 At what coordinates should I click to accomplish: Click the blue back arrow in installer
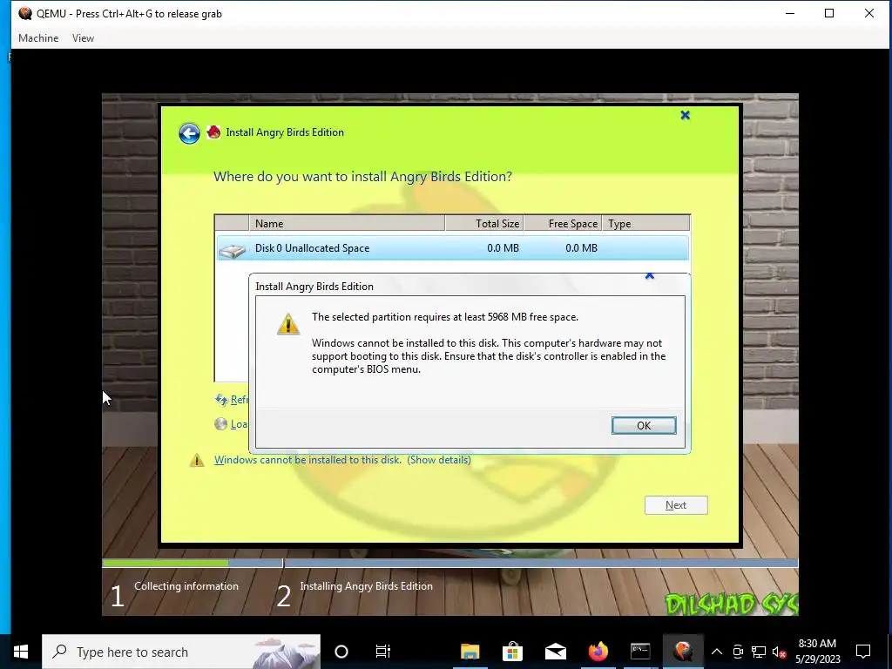[189, 133]
